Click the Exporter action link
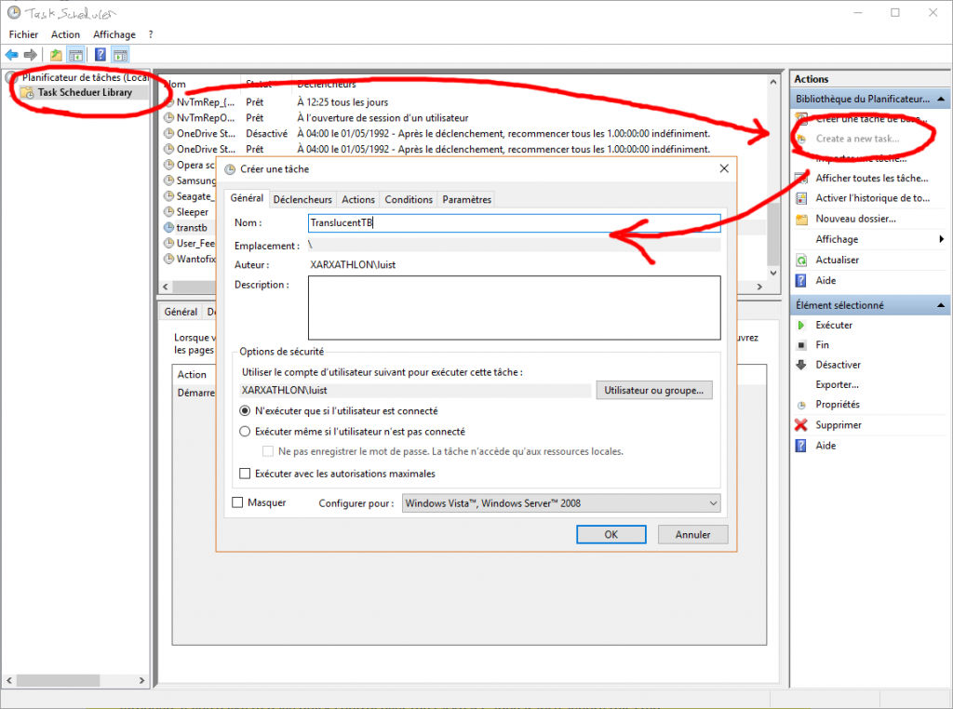 tap(837, 384)
